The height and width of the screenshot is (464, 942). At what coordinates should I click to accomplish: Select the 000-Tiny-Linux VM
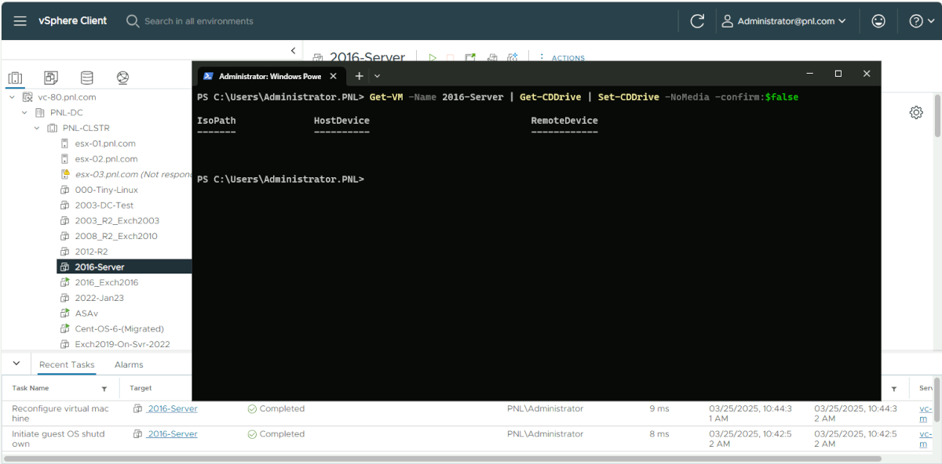(106, 190)
